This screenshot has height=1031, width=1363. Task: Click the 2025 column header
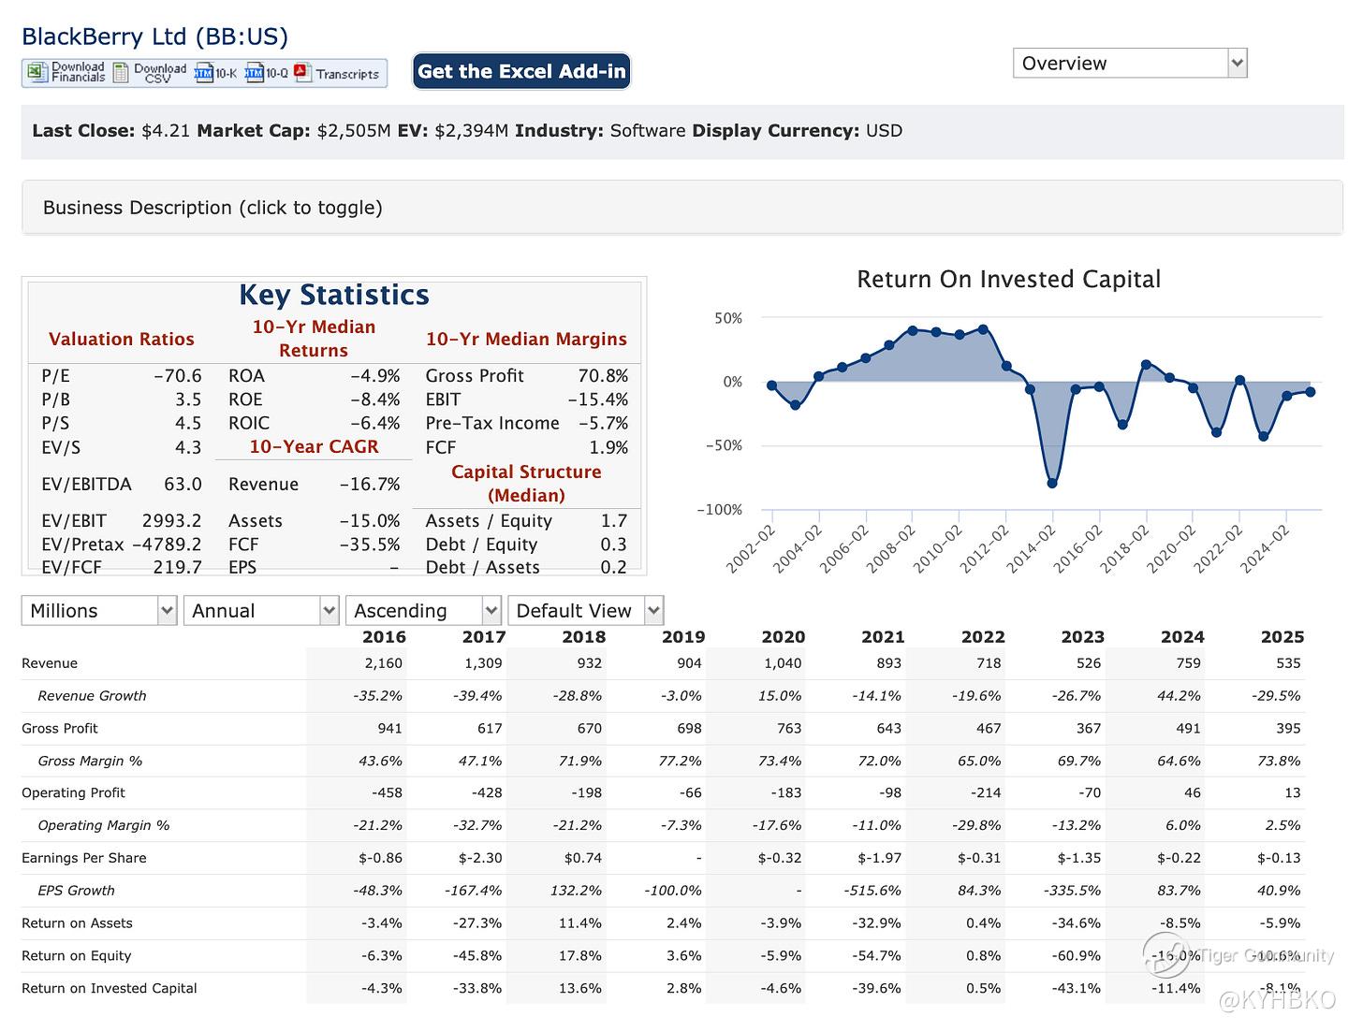click(1282, 637)
